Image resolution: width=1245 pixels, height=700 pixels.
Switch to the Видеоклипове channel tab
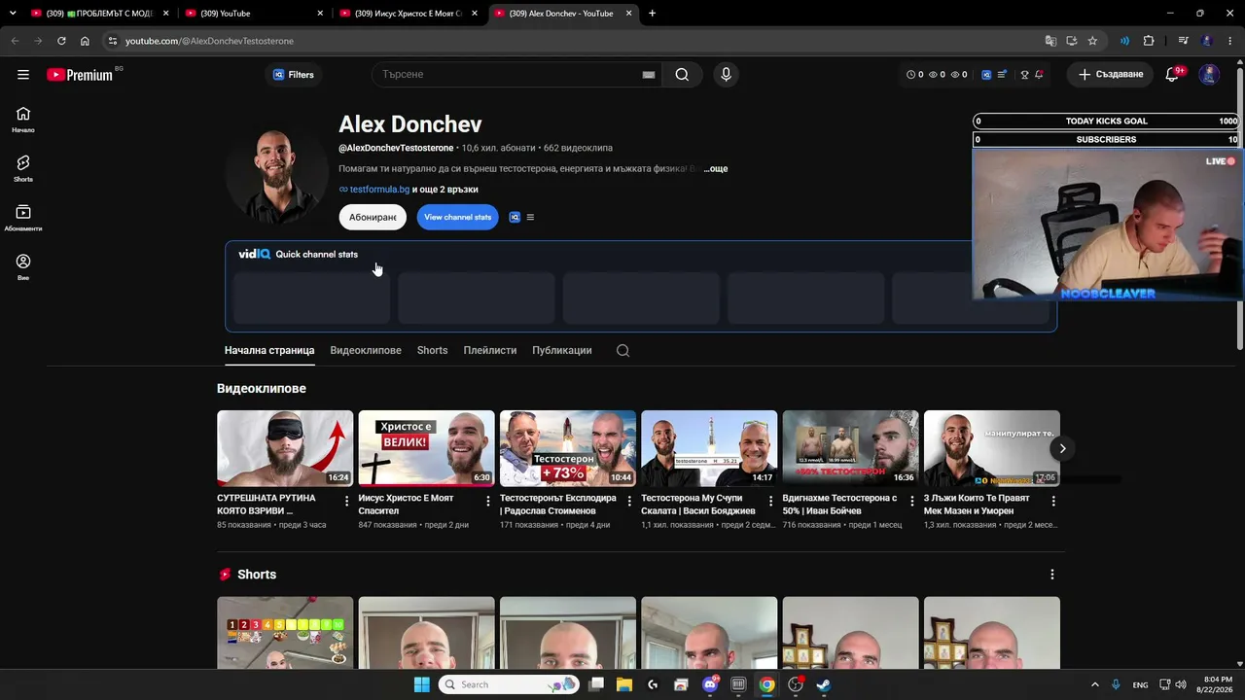[x=366, y=351]
